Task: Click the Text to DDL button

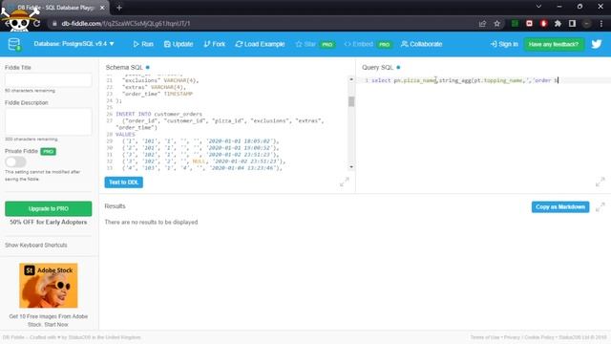Action: 123,183
